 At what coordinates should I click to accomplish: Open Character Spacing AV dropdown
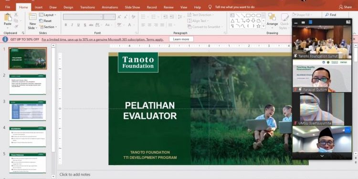[x=98, y=25]
